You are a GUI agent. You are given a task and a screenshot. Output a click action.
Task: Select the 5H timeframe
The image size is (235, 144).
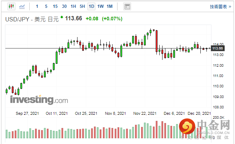(82, 6)
